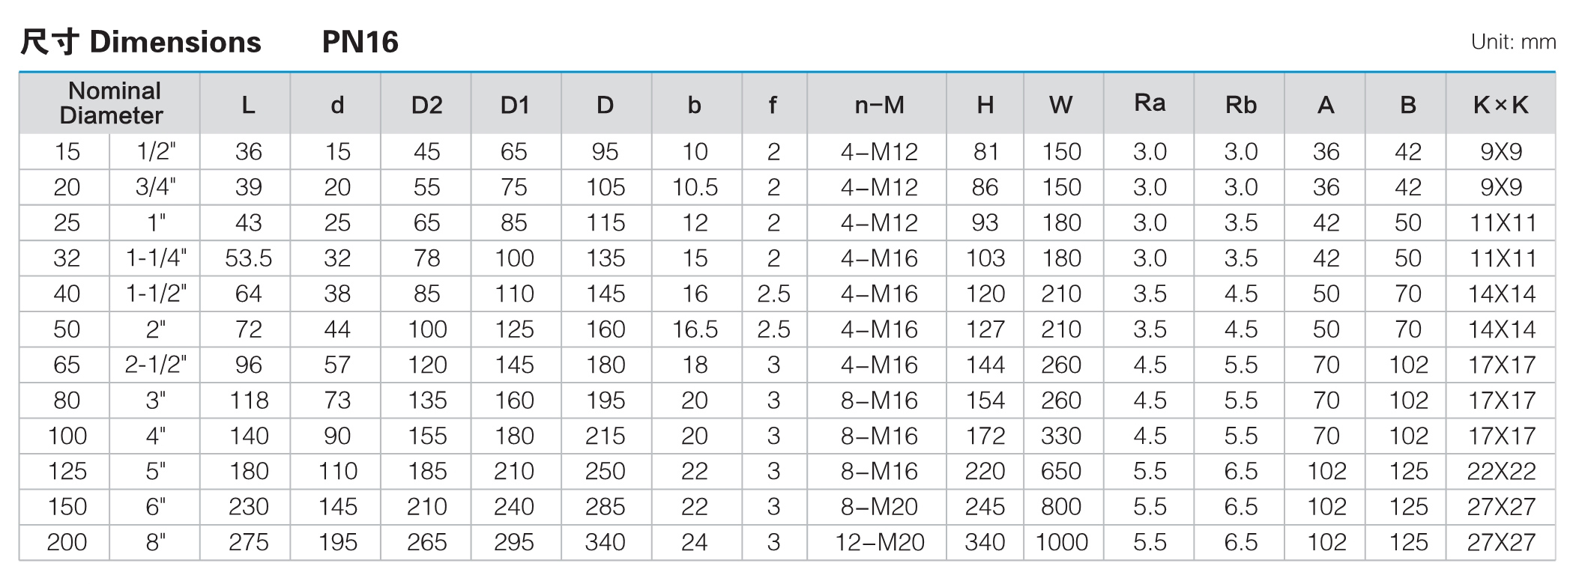
Task: Select the 16.5 cell in b column
Action: click(x=695, y=329)
